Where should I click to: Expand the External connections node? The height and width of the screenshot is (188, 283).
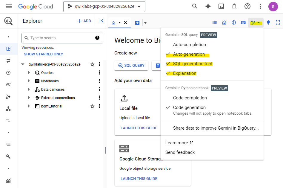pyautogui.click(x=29, y=98)
